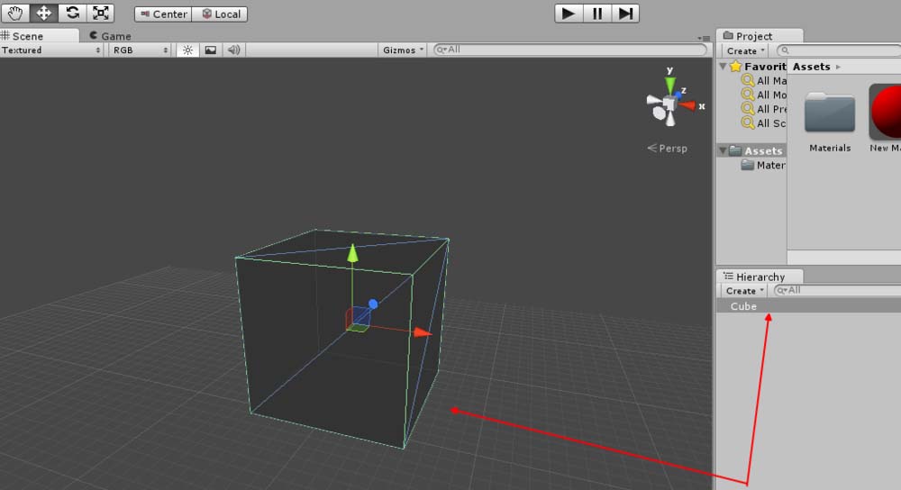
Task: Click the Project panel search field
Action: (839, 50)
